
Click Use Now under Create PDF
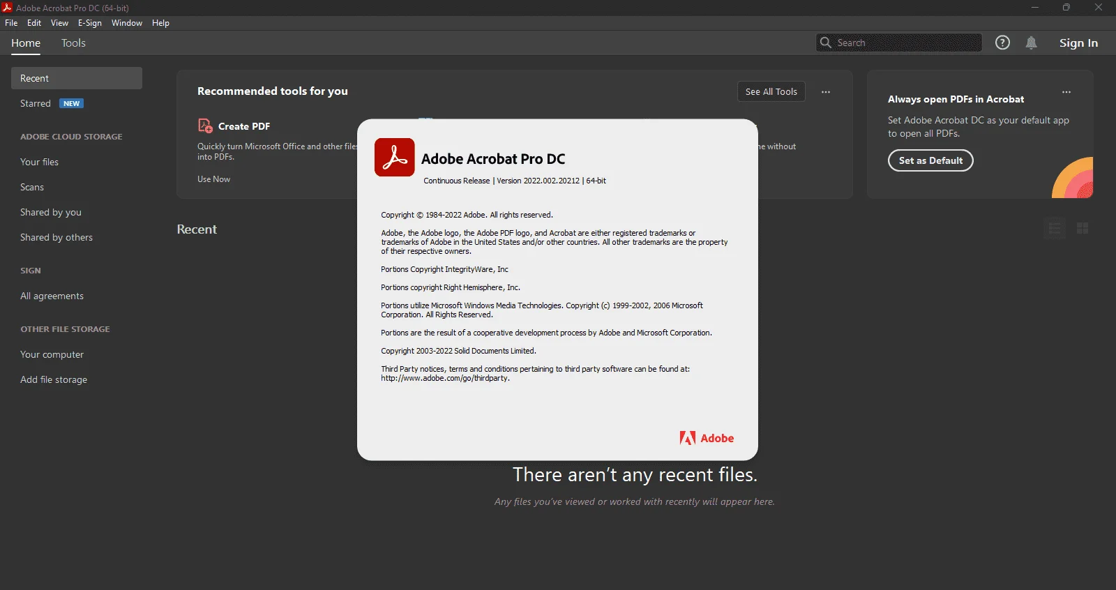tap(213, 179)
